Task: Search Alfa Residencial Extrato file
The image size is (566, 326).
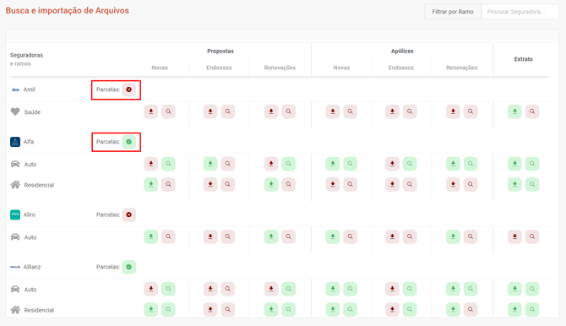Action: pyautogui.click(x=532, y=184)
